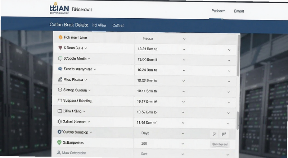Click the blue gear icon beside Exue'ta stanynuteri
Viewport: 288px width, 158px height.
[x=60, y=69]
